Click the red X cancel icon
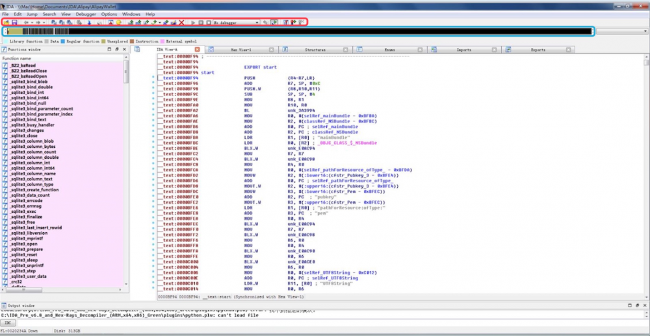This screenshot has height=336, width=650. tap(181, 22)
